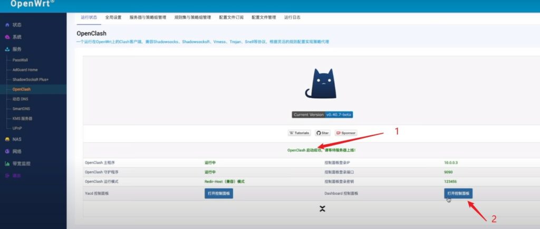The height and width of the screenshot is (229, 540).
Task: Click the Yacd 控制面板 row label
Action: (97, 194)
